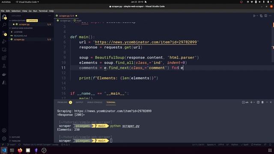Open new terminal launch profile dropdown
This screenshot has height=154, width=274.
click(x=254, y=102)
